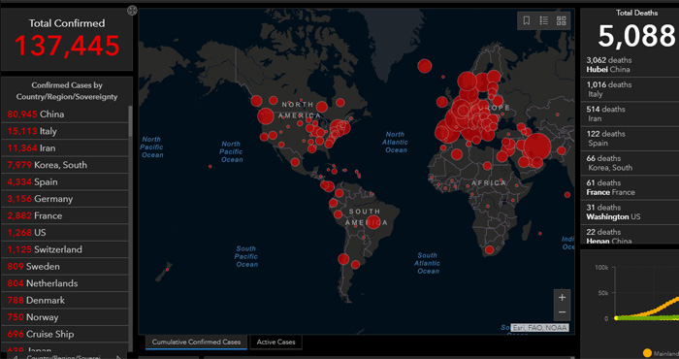Click the yellow Mainland legend dot

[647, 353]
